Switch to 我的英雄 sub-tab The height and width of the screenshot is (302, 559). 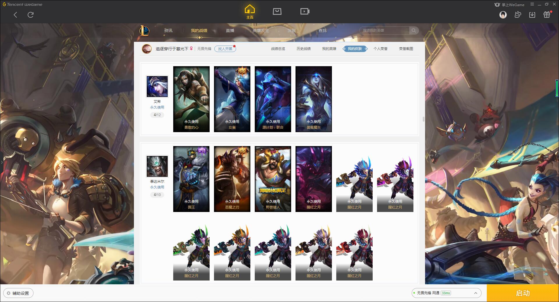(329, 49)
